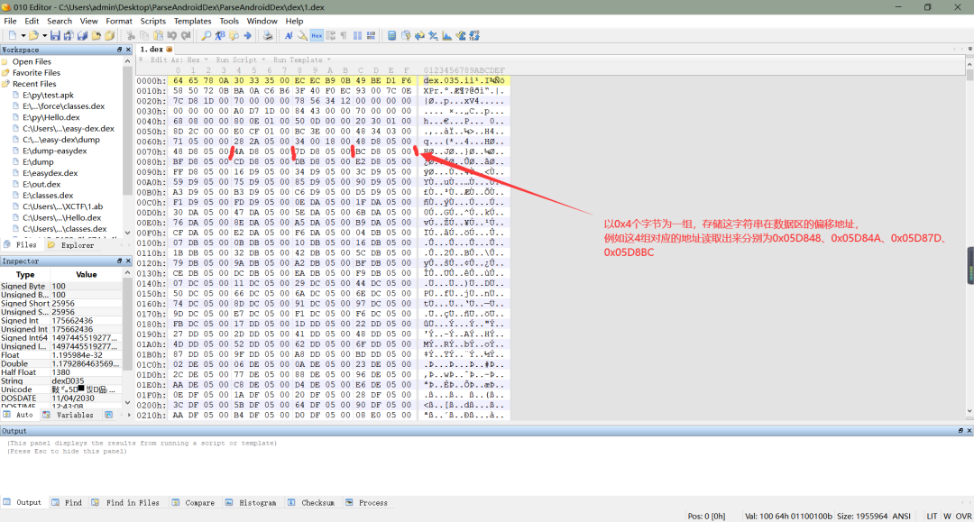This screenshot has width=974, height=522.
Task: Save the file with the floppy icon
Action: click(55, 35)
